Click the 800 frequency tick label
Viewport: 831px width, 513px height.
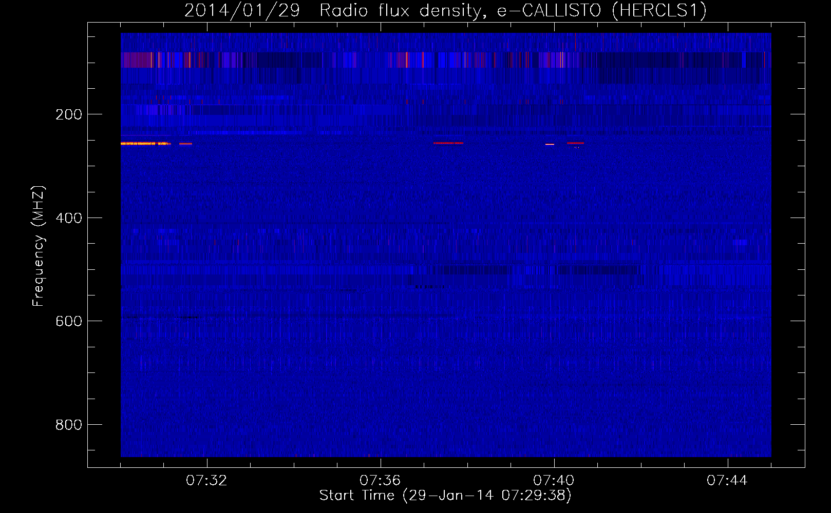68,425
